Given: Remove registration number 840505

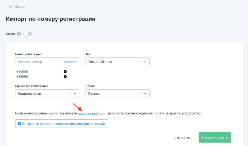Looking at the screenshot, I should tap(65, 72).
